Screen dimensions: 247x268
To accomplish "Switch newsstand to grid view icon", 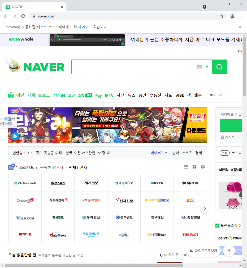I will coord(194,167).
